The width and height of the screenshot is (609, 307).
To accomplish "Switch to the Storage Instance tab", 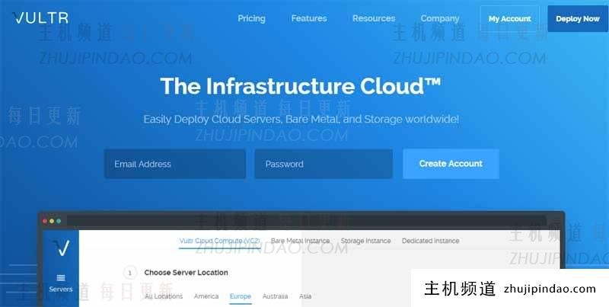I will 366,241.
